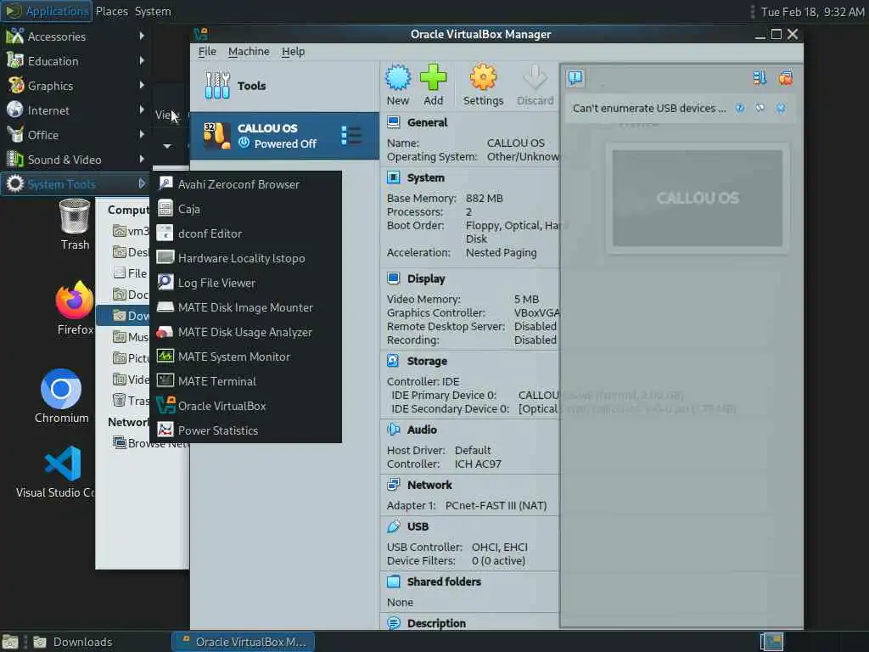Open the System panel menu
This screenshot has width=869, height=652.
[x=153, y=11]
